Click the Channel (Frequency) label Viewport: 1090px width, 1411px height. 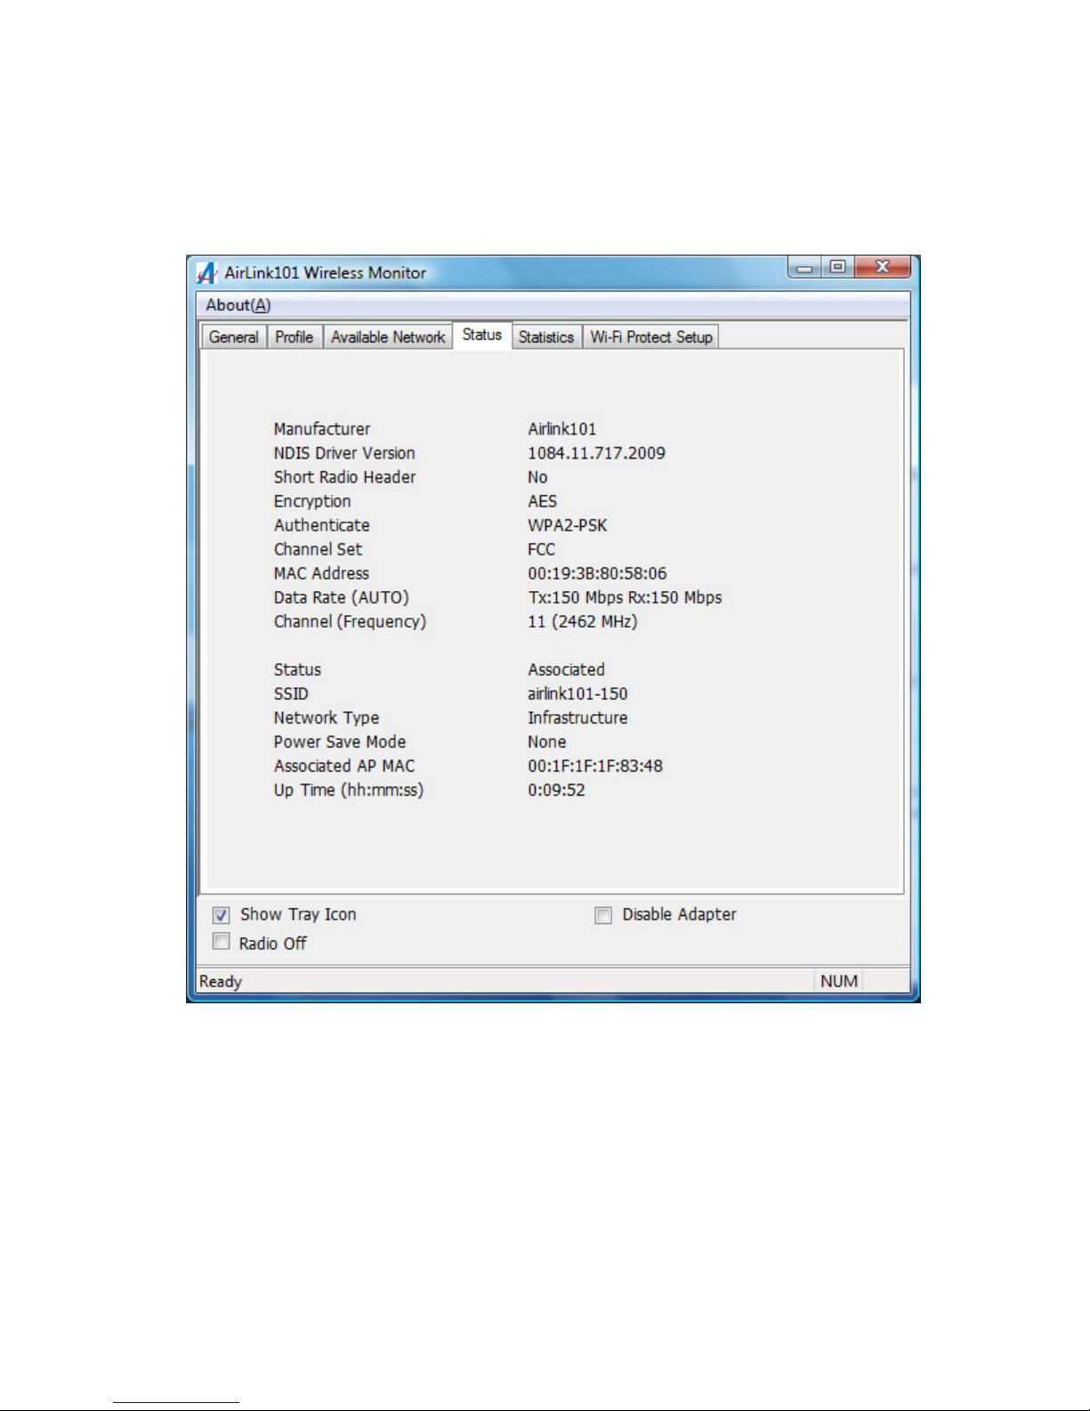(350, 622)
